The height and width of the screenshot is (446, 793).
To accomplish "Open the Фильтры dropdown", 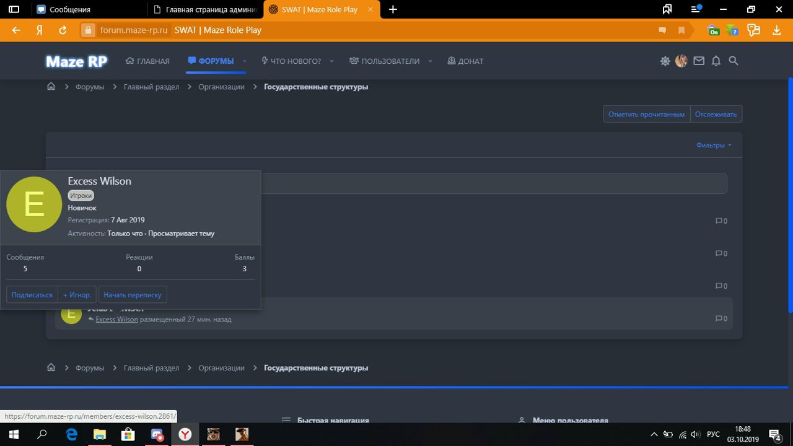I will 714,145.
